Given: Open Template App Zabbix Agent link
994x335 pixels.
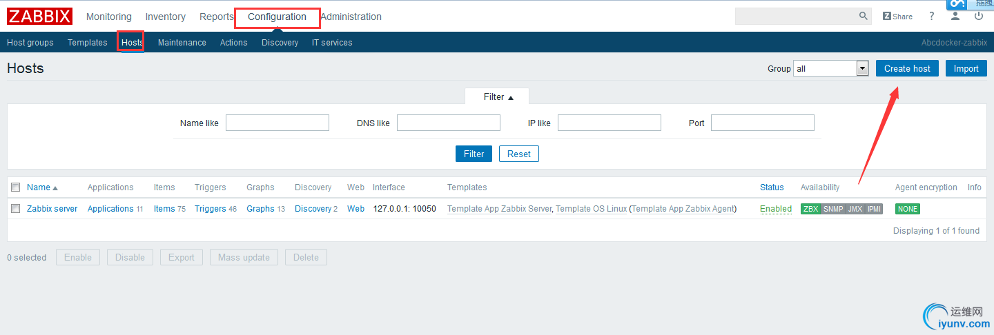Looking at the screenshot, I should pyautogui.click(x=683, y=209).
